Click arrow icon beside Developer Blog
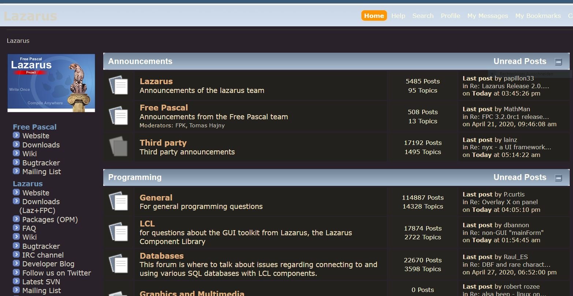The height and width of the screenshot is (296, 573). tap(16, 263)
